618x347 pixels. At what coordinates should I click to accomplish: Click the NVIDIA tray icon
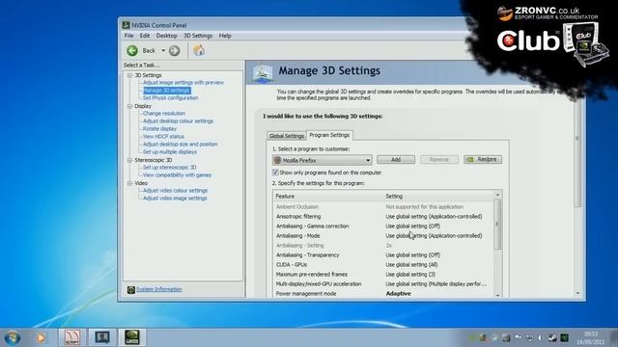coord(564,337)
